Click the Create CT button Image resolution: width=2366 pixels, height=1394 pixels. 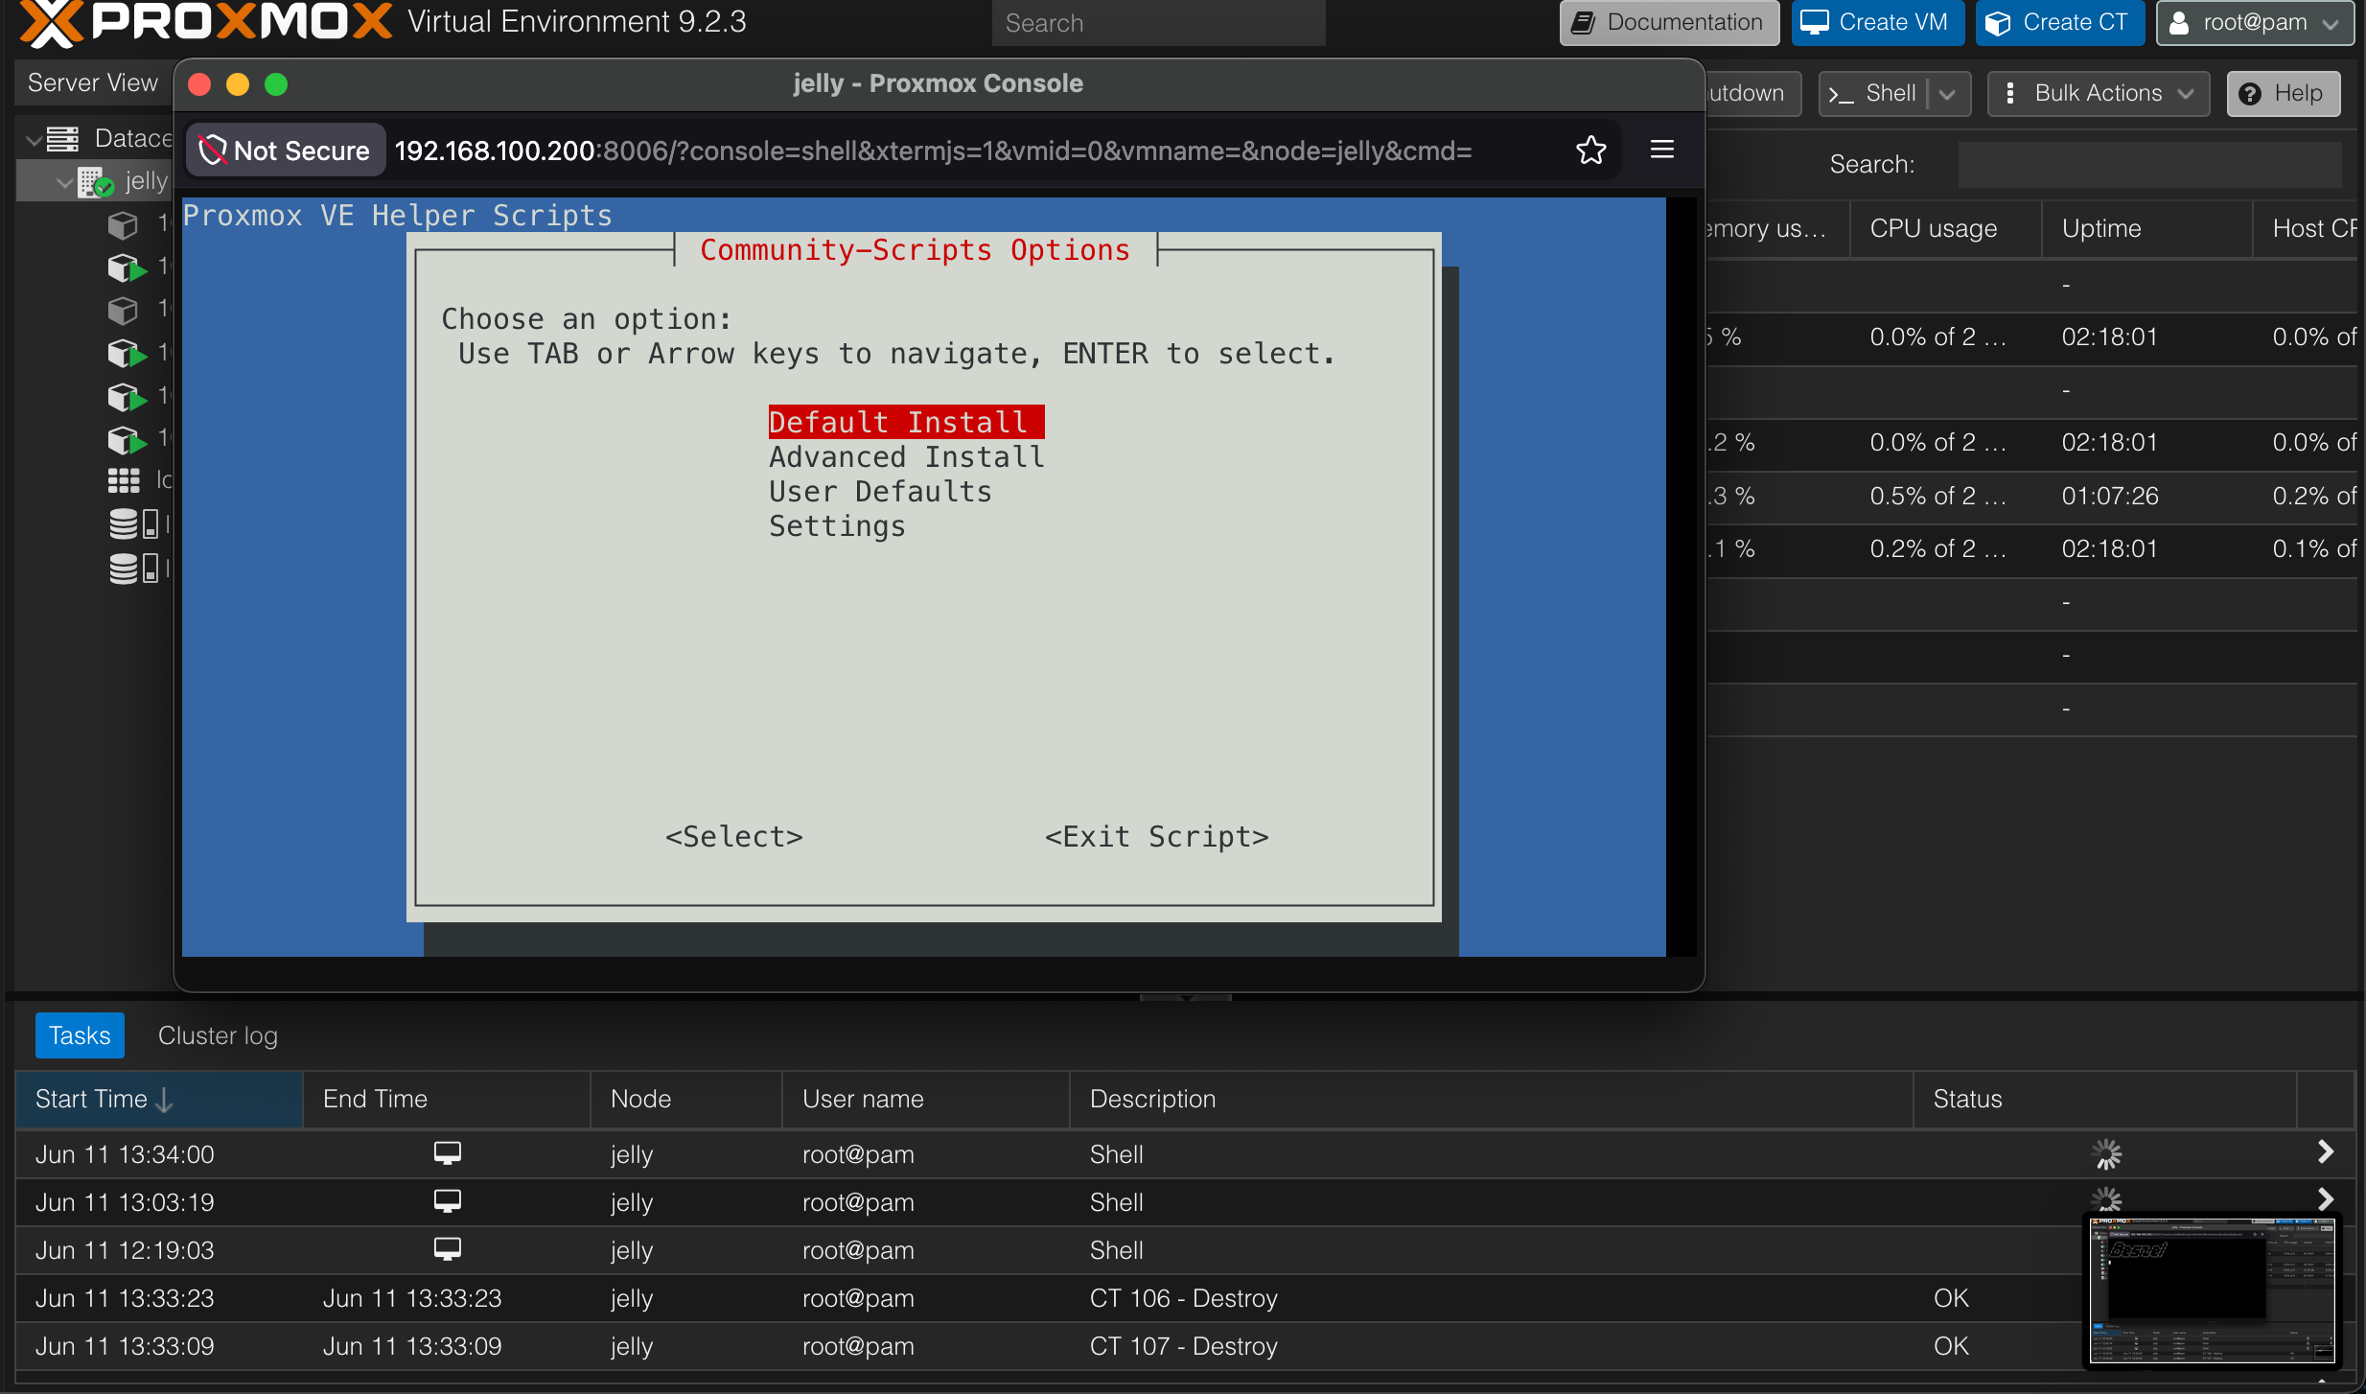click(2059, 22)
